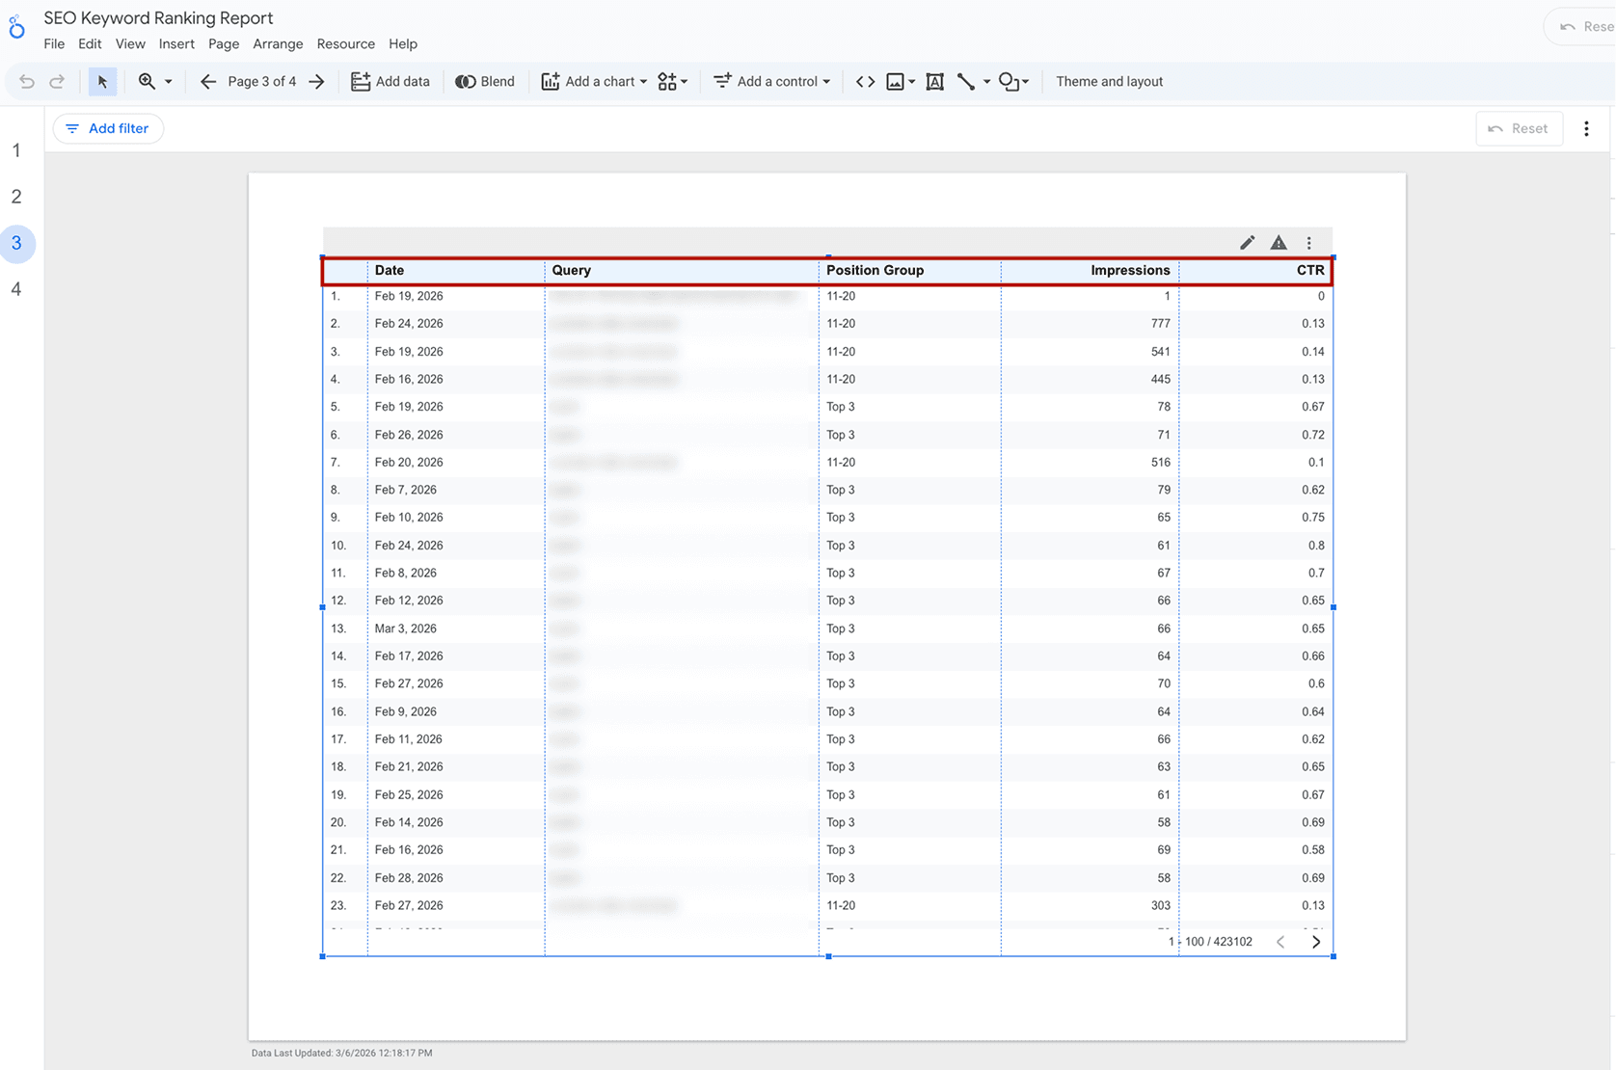Click the undo icon
1616x1070 pixels.
tap(26, 81)
